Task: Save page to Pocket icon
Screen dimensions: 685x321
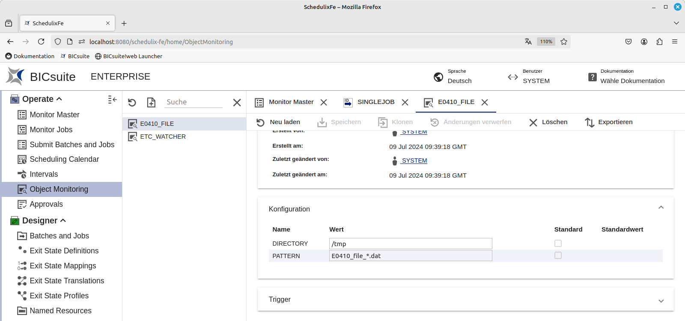Action: (628, 42)
